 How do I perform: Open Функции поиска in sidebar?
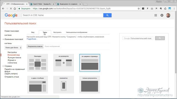(x=14, y=57)
